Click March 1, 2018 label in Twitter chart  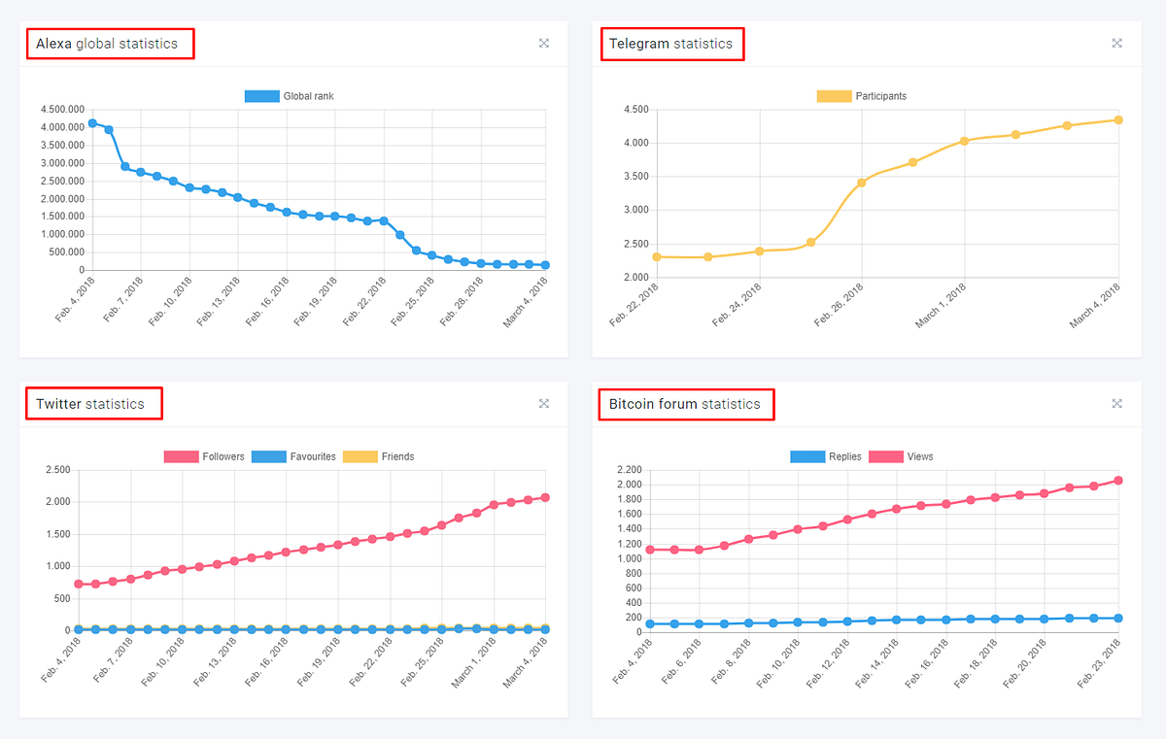[x=476, y=662]
